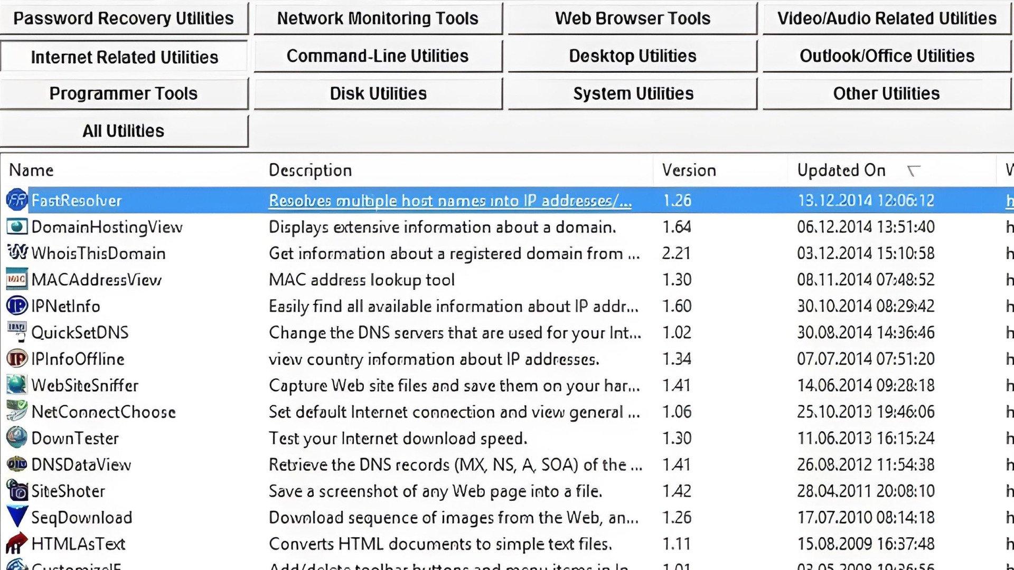Select HTMLAsText in the list

[x=78, y=544]
